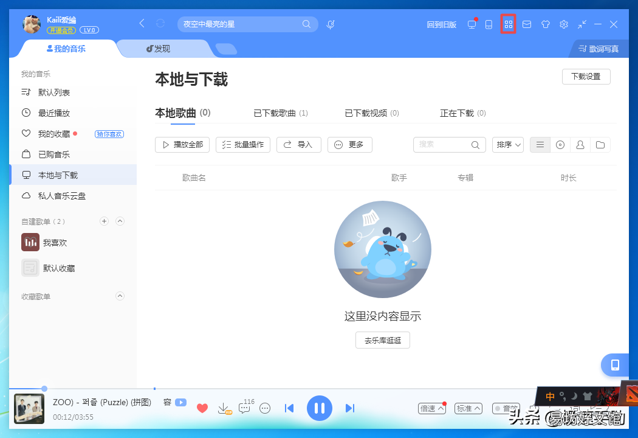Viewport: 638px width, 438px height.
Task: Open comments bubble showing 116
Action: [245, 406]
